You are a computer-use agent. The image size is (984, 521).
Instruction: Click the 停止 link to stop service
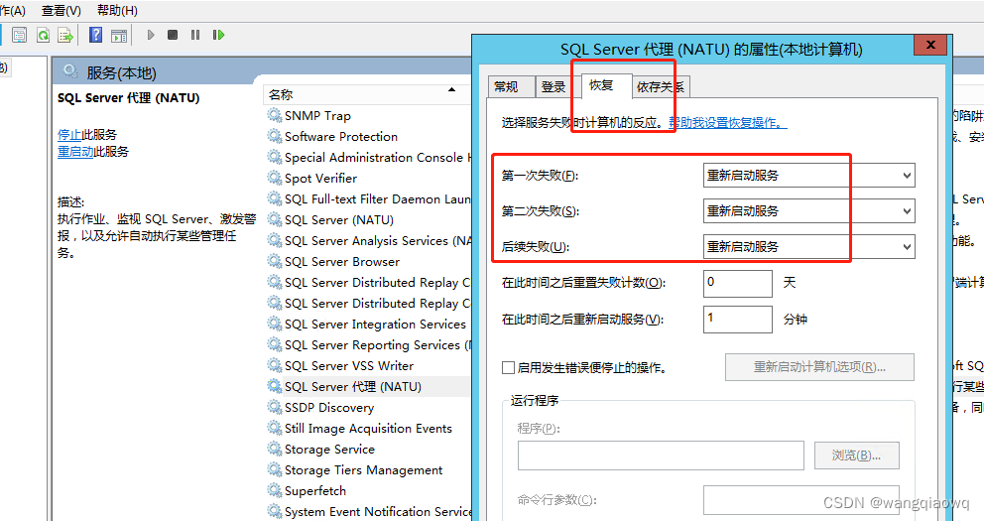point(69,134)
